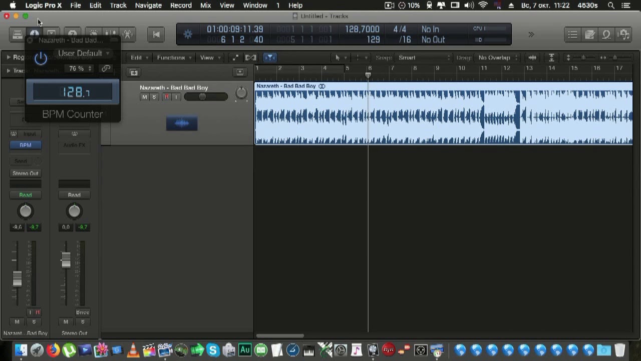Image resolution: width=641 pixels, height=361 pixels.
Task: Click the vertical auto zoom button
Action: click(551, 58)
